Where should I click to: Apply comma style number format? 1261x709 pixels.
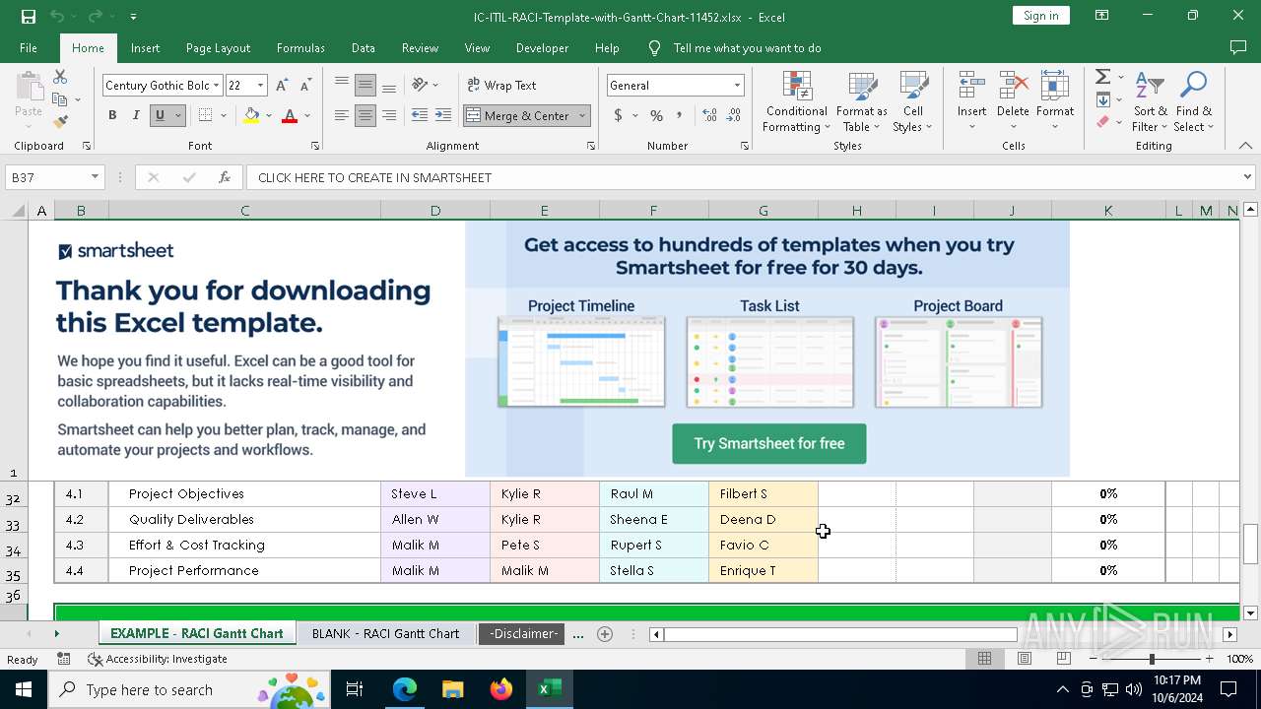pos(680,115)
